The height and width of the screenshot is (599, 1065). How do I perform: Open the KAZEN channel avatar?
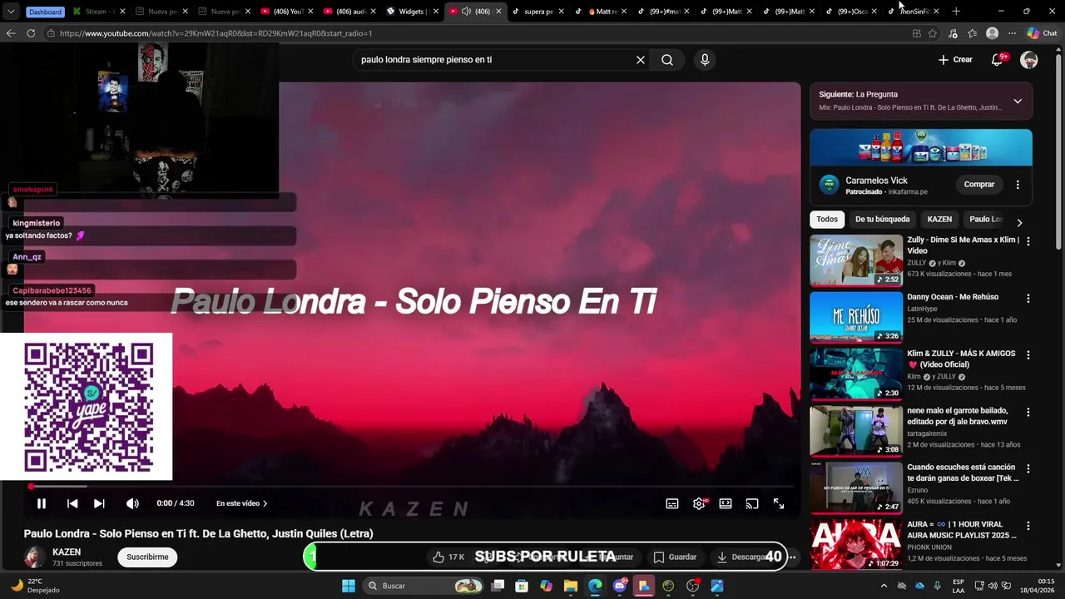(x=34, y=557)
